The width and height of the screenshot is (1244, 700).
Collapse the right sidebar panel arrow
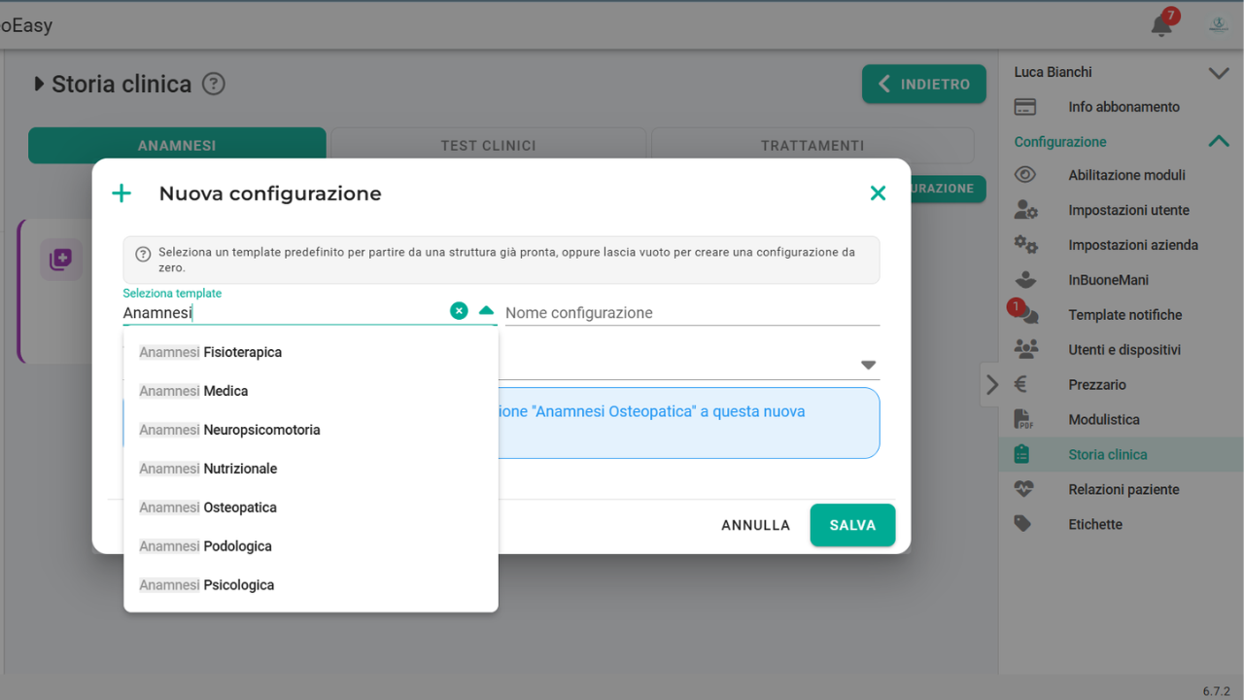coord(991,384)
